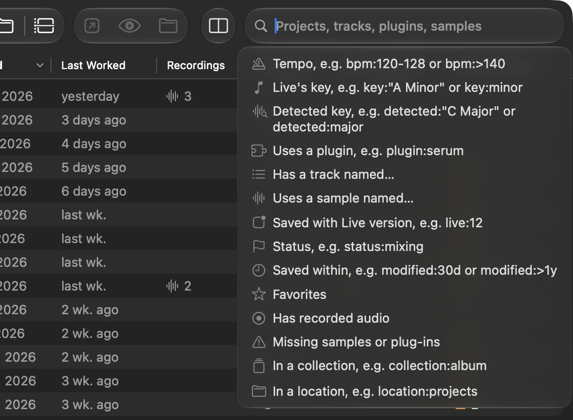Choose the Detected key filter suggestion

[404, 119]
